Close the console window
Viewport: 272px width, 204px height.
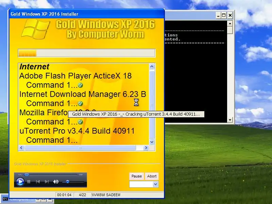click(x=230, y=15)
